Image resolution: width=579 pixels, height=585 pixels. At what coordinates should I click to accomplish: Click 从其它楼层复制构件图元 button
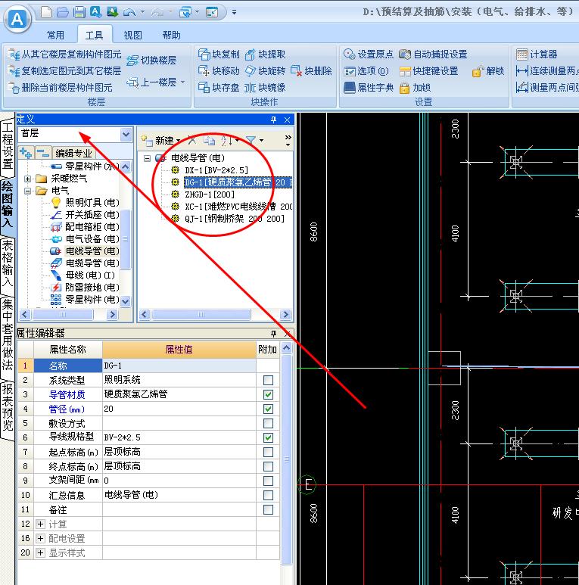pos(65,54)
